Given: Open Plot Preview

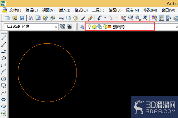Looking at the screenshot, I should [38, 18].
